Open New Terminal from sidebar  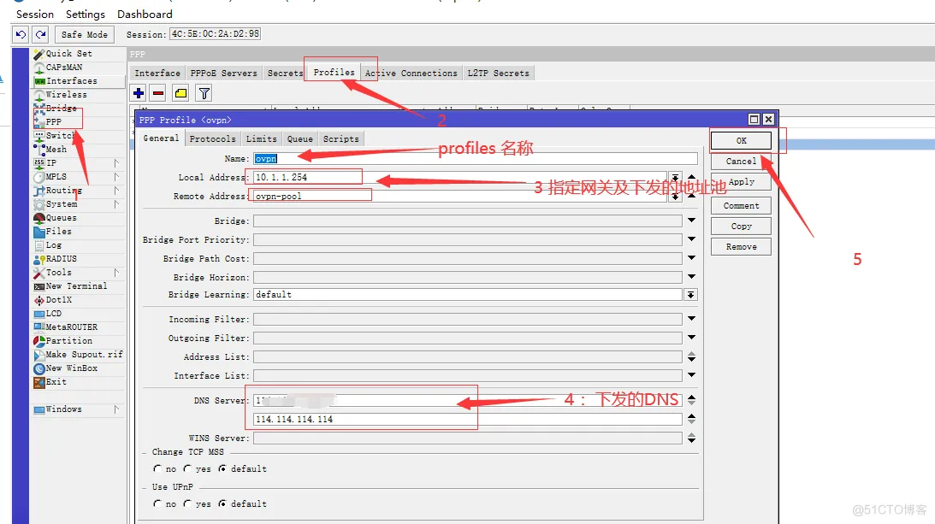coord(76,286)
